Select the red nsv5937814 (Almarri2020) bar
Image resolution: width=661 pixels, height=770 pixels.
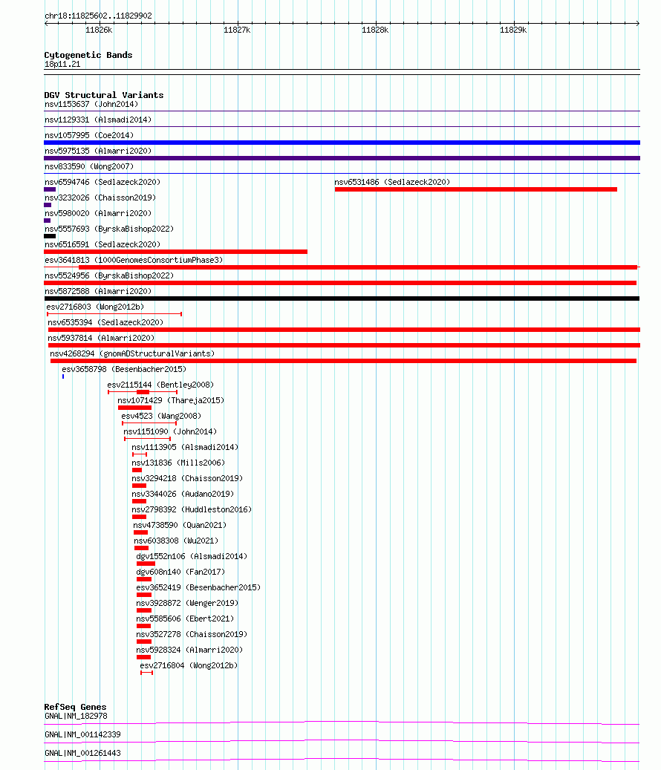pos(344,345)
